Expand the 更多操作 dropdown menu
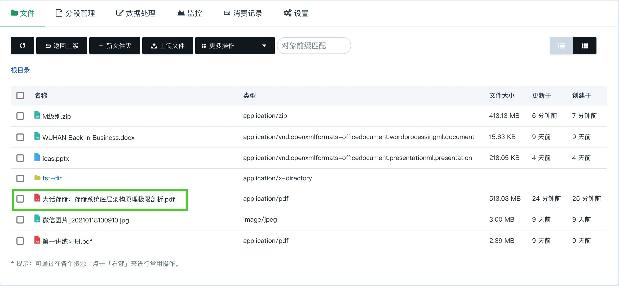 click(233, 46)
